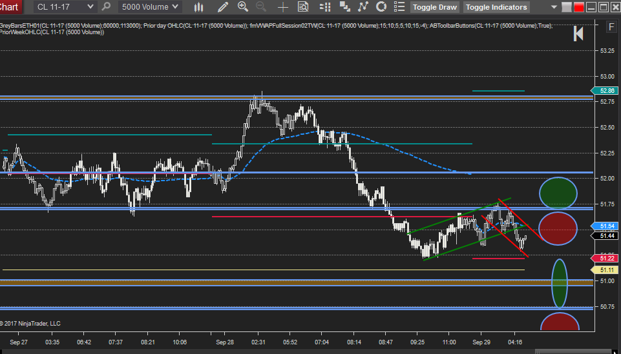Jump to latest bar arrow icon

tap(578, 34)
